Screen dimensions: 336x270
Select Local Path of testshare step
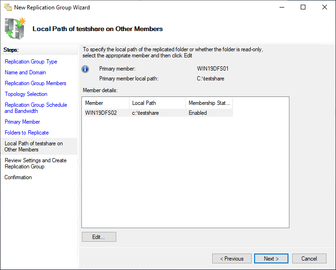(x=33, y=146)
